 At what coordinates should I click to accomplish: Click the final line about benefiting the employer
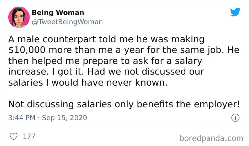(x=124, y=104)
